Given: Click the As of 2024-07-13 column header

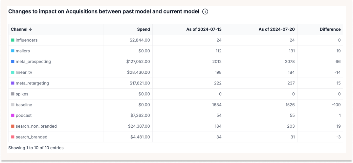Looking at the screenshot, I should point(204,29).
